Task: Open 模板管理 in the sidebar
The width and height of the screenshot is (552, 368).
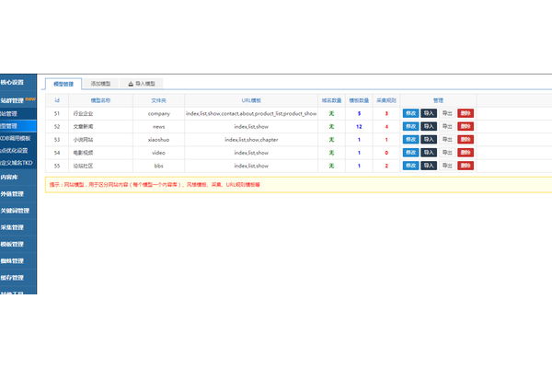Action: pos(13,244)
